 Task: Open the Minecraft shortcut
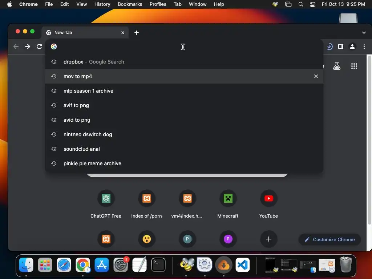click(228, 204)
